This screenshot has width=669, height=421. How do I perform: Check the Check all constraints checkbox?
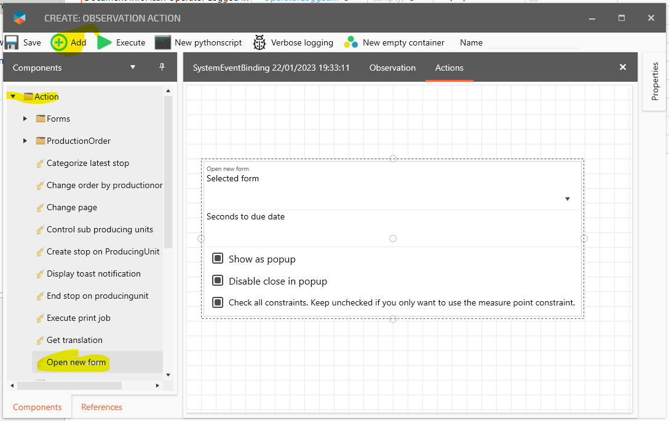pos(218,302)
